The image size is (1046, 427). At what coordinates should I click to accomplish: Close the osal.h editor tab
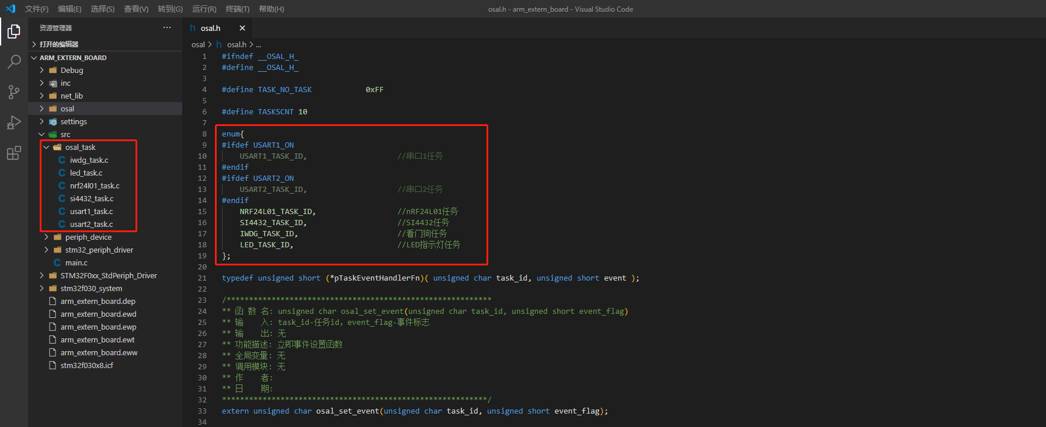[242, 28]
